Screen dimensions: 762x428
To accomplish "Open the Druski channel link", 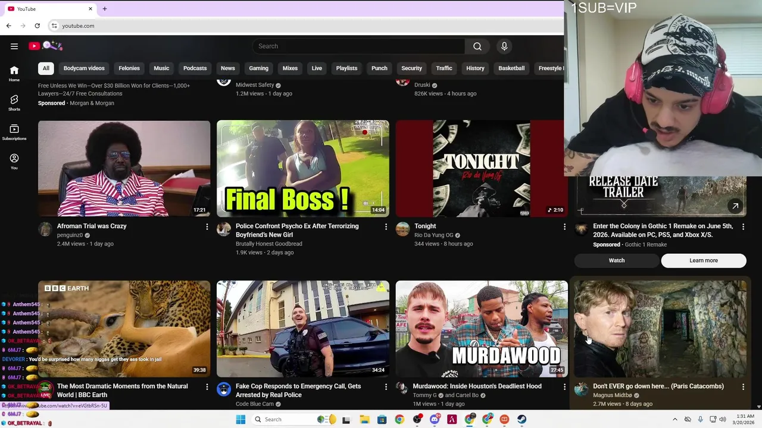I will click(422, 85).
